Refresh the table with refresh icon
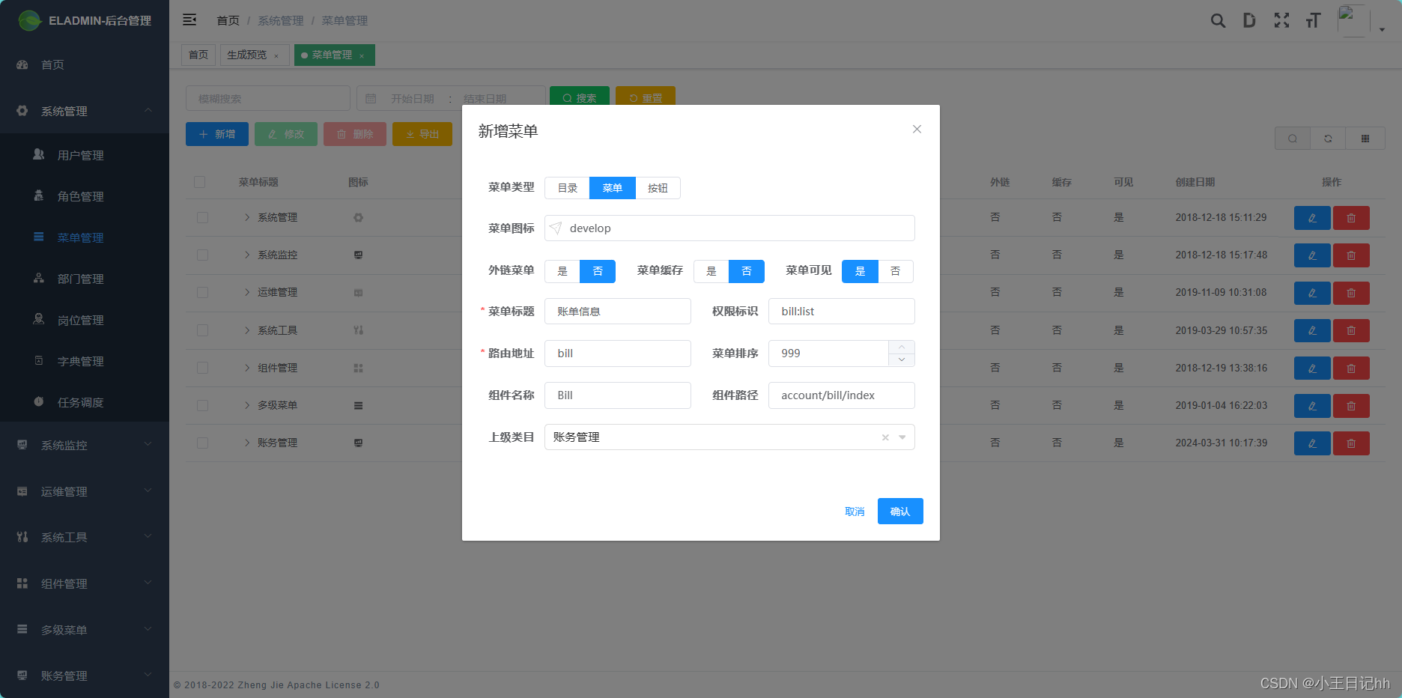Viewport: 1402px width, 698px height. 1328,139
